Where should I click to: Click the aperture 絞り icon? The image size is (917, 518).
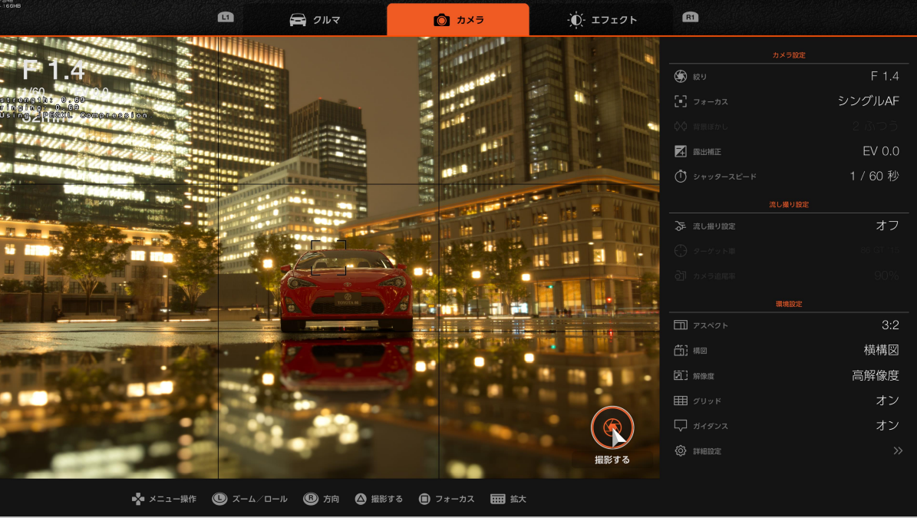680,76
